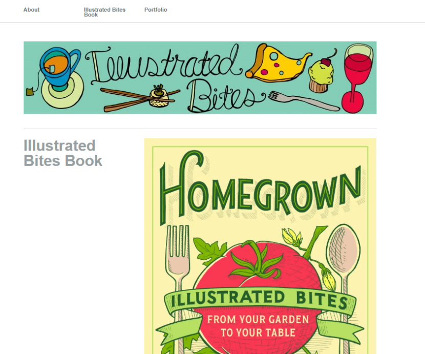425x354 pixels.
Task: Open the About page link
Action: (31, 10)
